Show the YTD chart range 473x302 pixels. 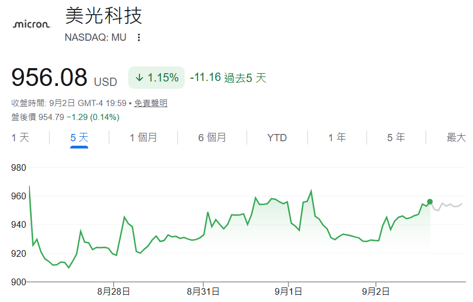point(277,138)
